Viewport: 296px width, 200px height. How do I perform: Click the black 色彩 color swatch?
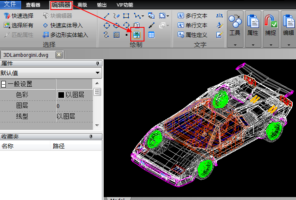[61, 95]
